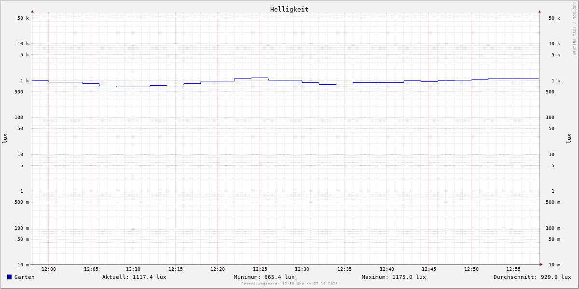Click the Durchschnitt 929.9 lux statistic
This screenshot has width=579, height=289.
pyautogui.click(x=532, y=277)
